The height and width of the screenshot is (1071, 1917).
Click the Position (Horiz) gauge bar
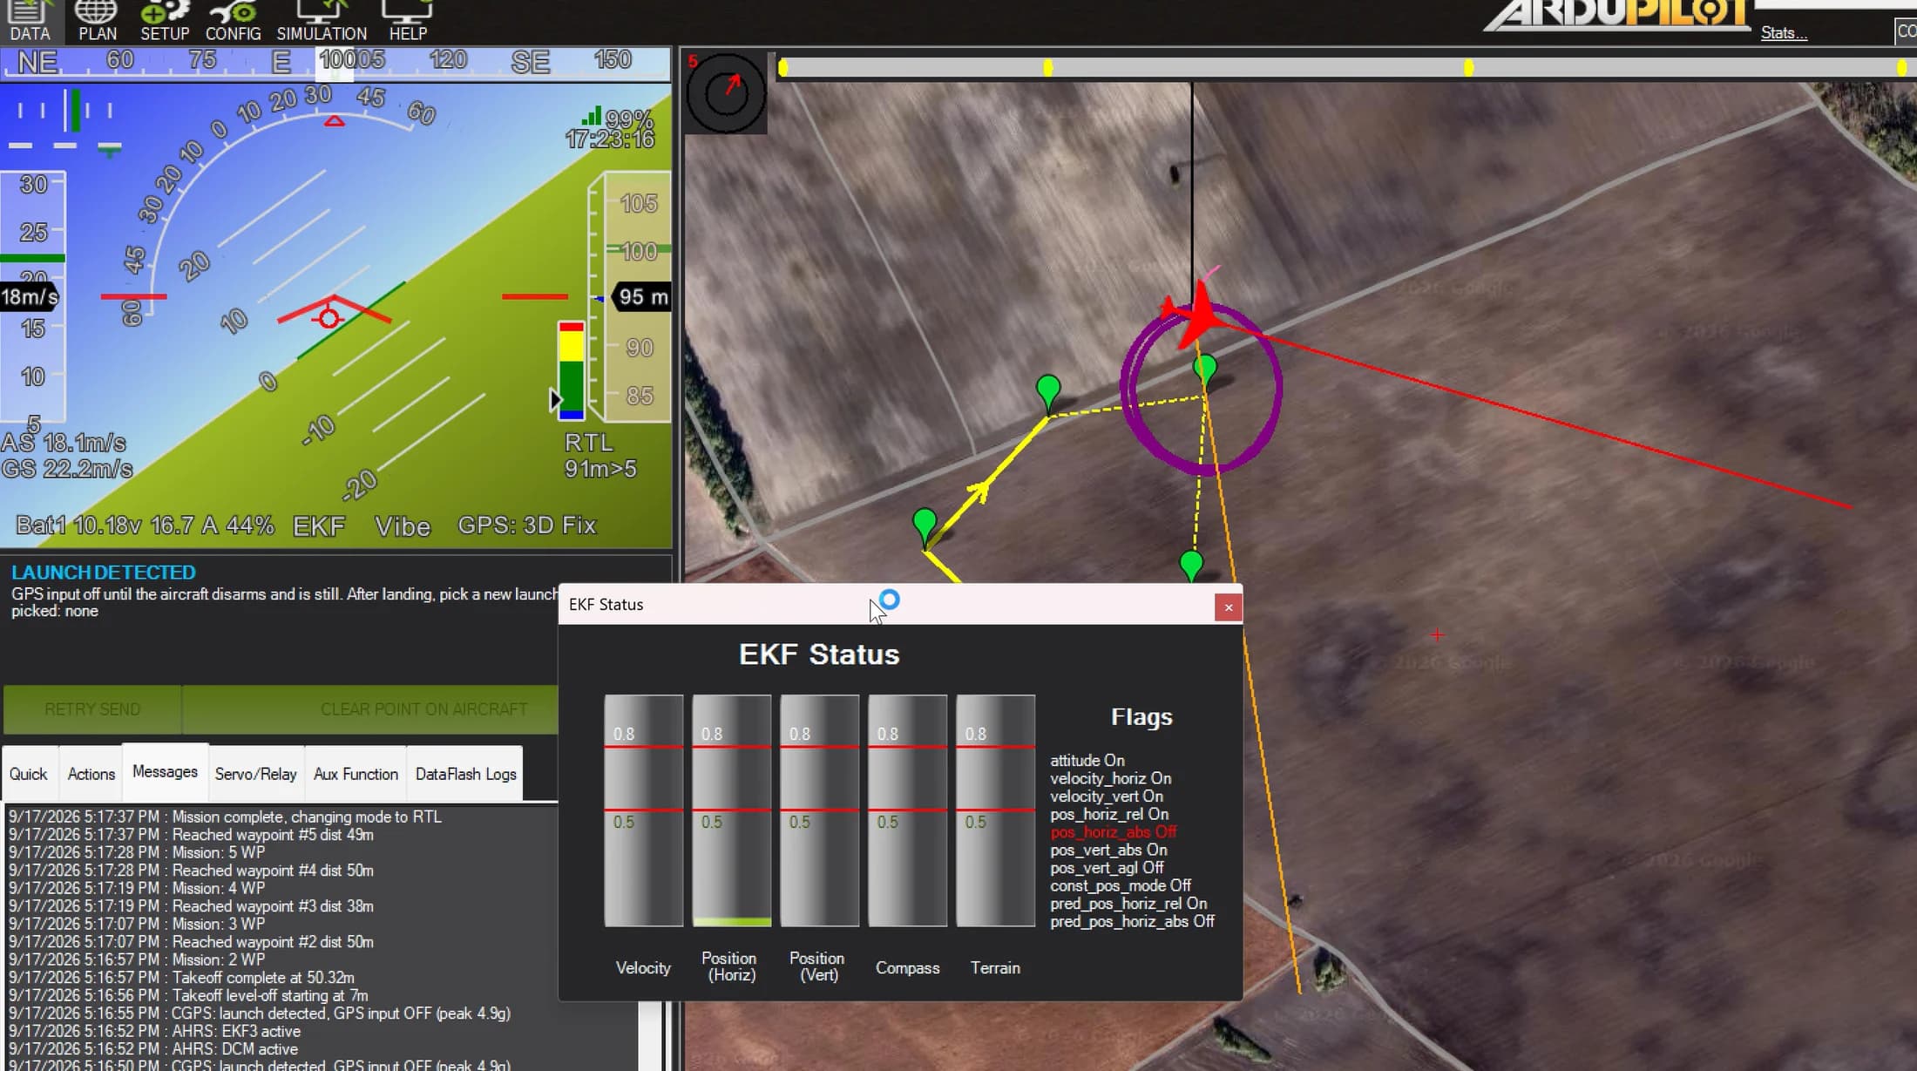(x=731, y=810)
